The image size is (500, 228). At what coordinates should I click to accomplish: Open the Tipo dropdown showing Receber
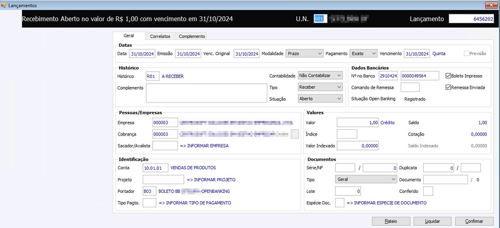point(320,87)
